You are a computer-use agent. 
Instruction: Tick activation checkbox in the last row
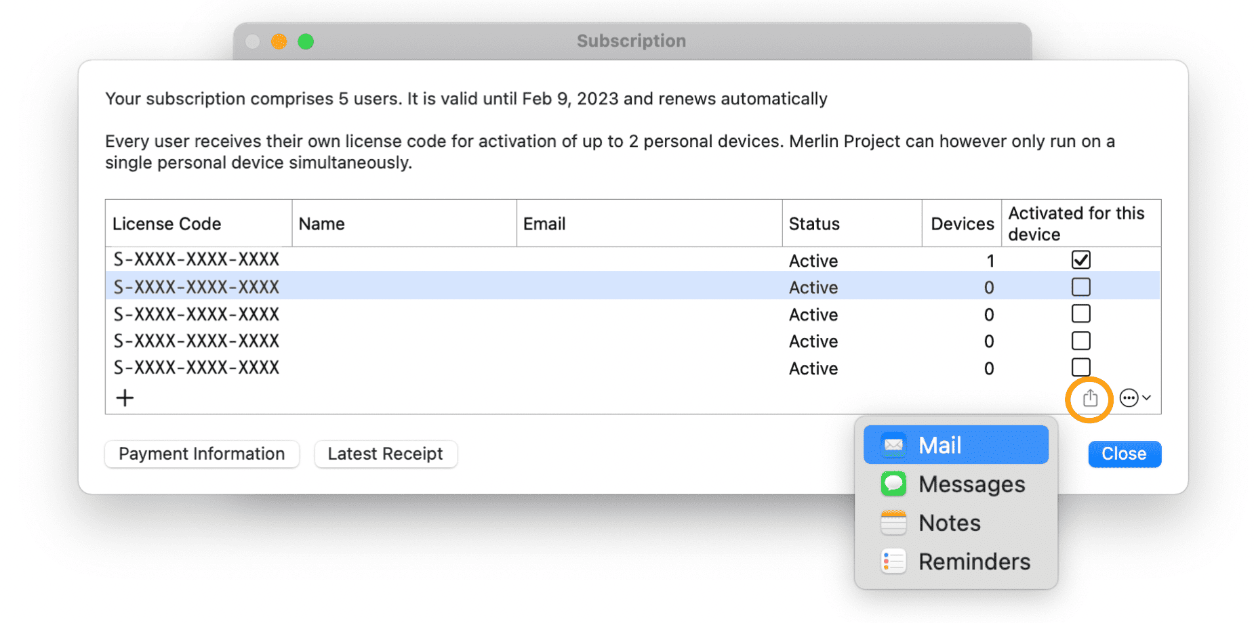(1080, 367)
